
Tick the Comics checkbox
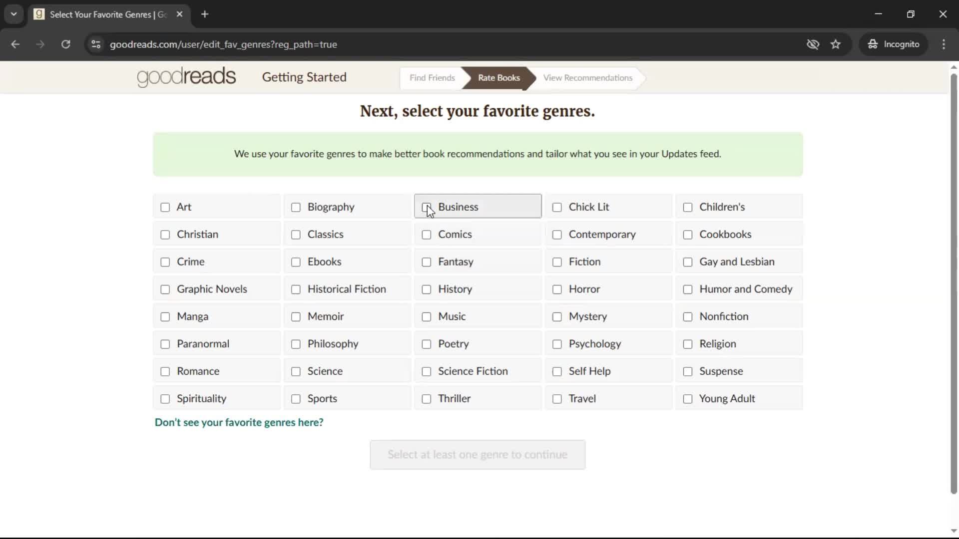pyautogui.click(x=427, y=235)
